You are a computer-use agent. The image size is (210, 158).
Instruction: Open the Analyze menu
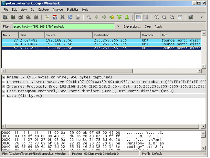(x=58, y=10)
